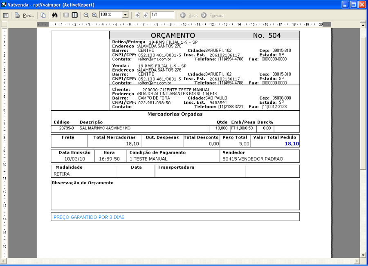Screen dimensions: 368x266
Task: Switch to single page view
Action: 66,15
